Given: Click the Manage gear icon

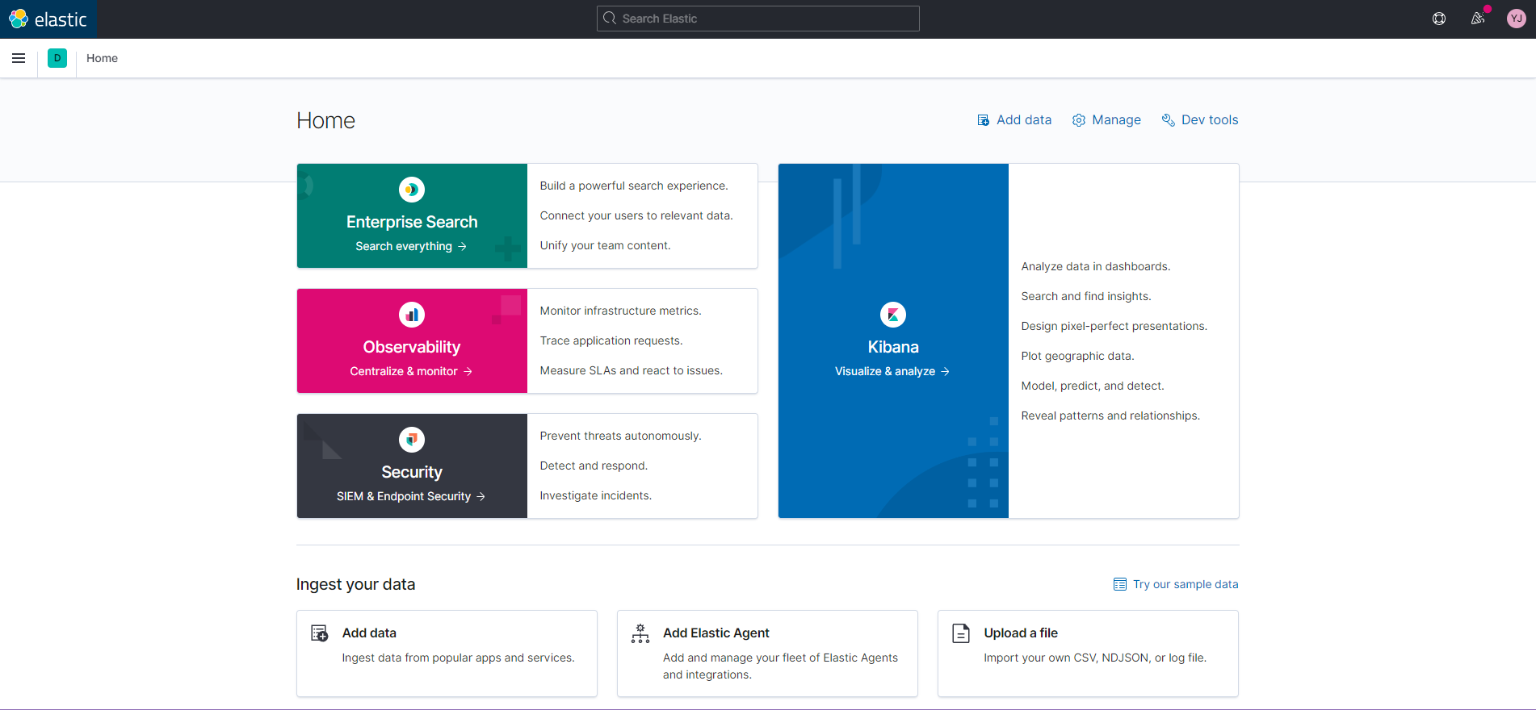Looking at the screenshot, I should pyautogui.click(x=1079, y=120).
